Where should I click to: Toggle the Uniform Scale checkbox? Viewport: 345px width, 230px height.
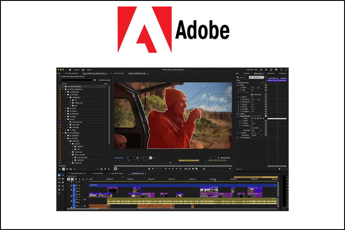pos(252,94)
